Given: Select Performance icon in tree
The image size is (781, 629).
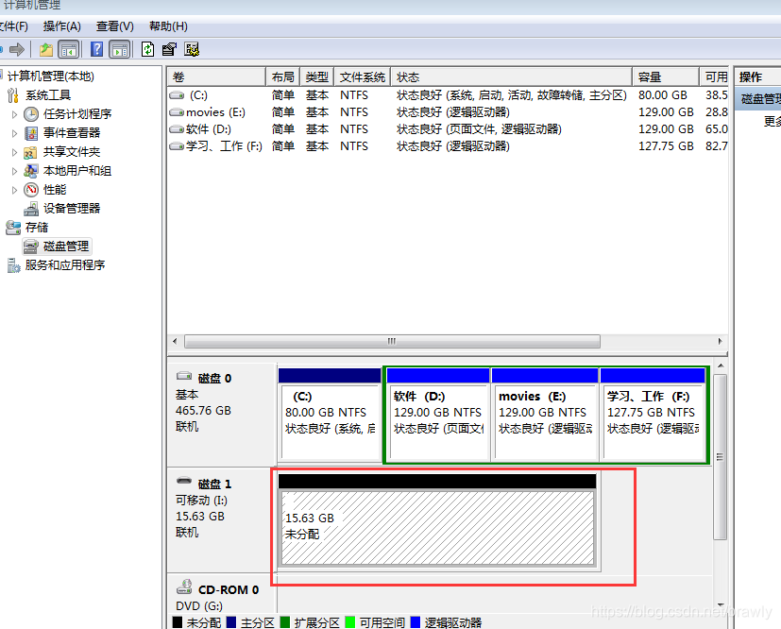Looking at the screenshot, I should click(x=31, y=190).
